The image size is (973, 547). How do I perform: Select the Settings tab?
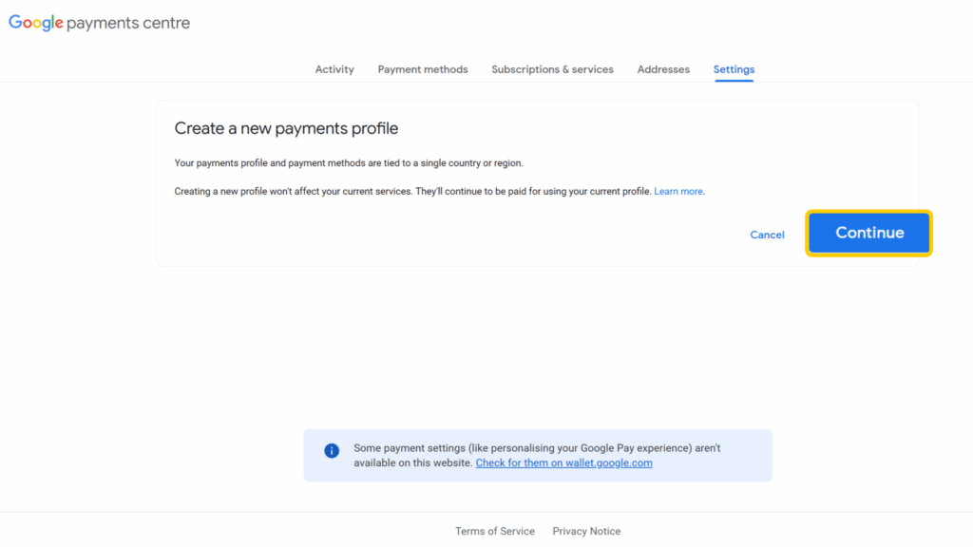click(x=734, y=69)
